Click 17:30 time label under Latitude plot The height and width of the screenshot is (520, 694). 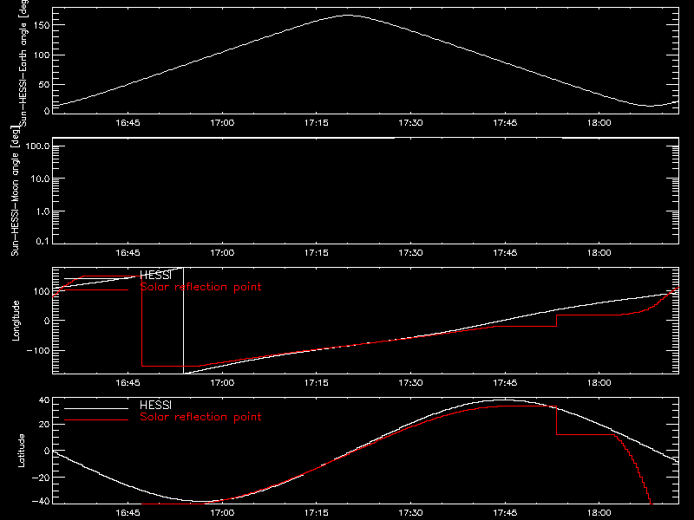coord(410,513)
